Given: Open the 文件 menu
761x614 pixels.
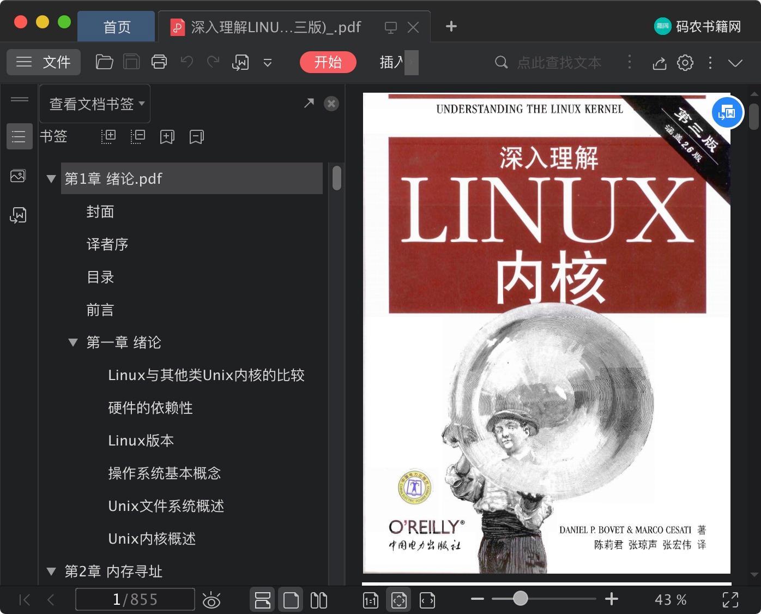Looking at the screenshot, I should pos(44,62).
